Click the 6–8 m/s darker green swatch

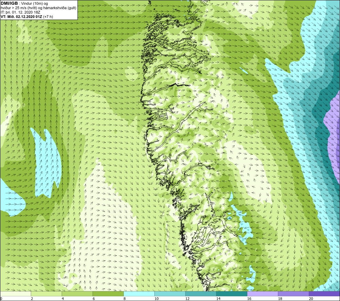tap(108, 294)
